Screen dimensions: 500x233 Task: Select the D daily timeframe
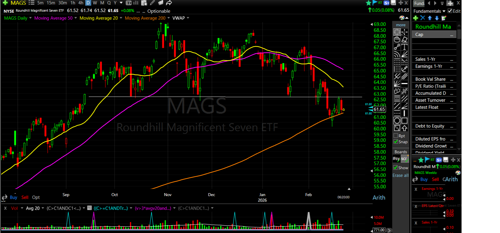click(88, 3)
